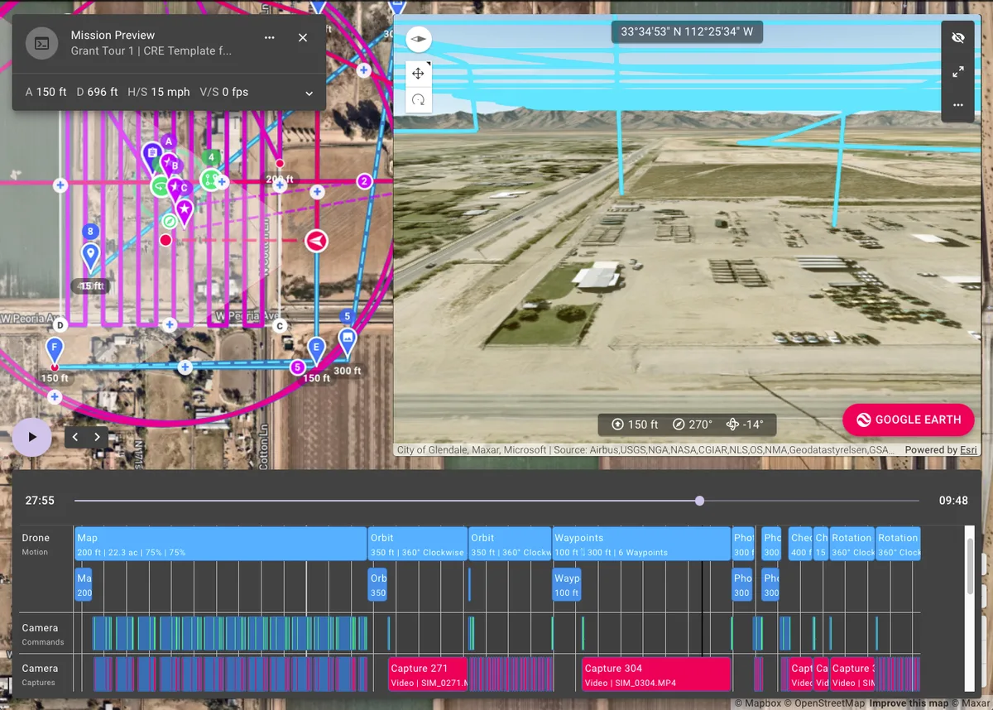Click the white corner handle C
Viewport: 993px width, 710px height.
click(280, 326)
